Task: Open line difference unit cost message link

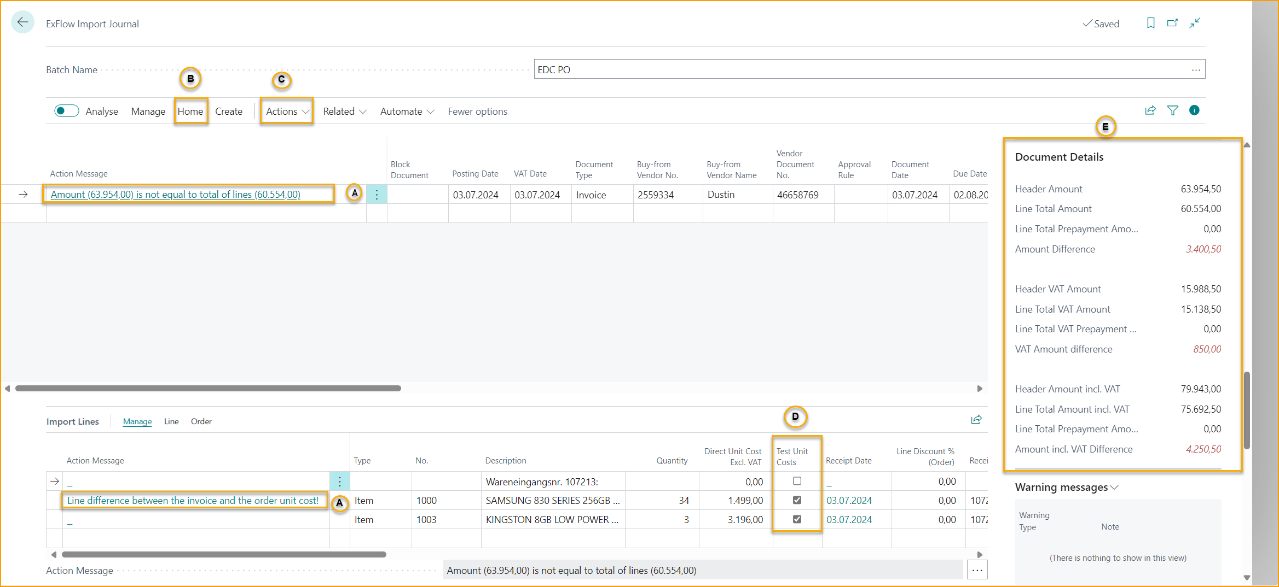Action: click(x=193, y=501)
